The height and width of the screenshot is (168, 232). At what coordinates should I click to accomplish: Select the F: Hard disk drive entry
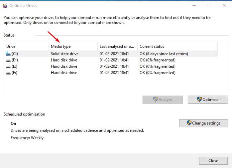tap(111, 73)
